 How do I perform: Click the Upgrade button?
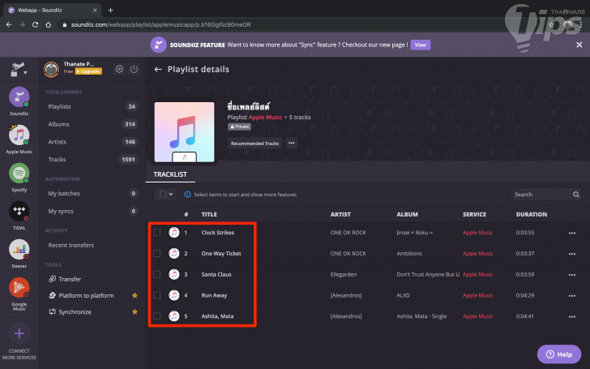(x=88, y=71)
